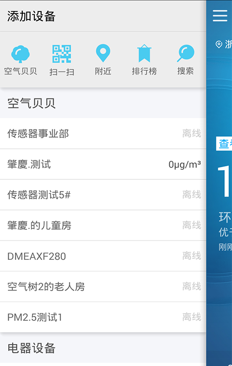Open the DMEAXF280 device
Viewport: 232px width, 366px height.
[103, 256]
